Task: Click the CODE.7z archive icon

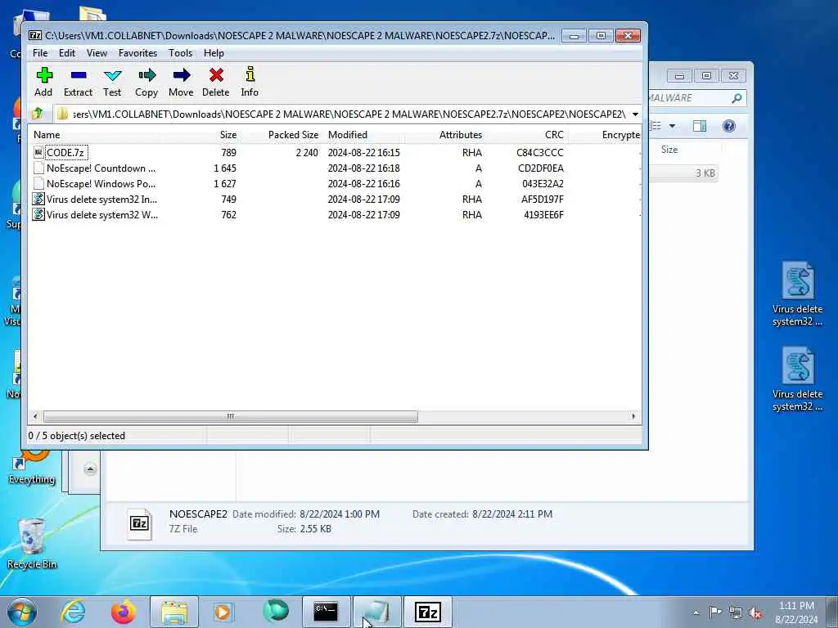Action: tap(38, 152)
